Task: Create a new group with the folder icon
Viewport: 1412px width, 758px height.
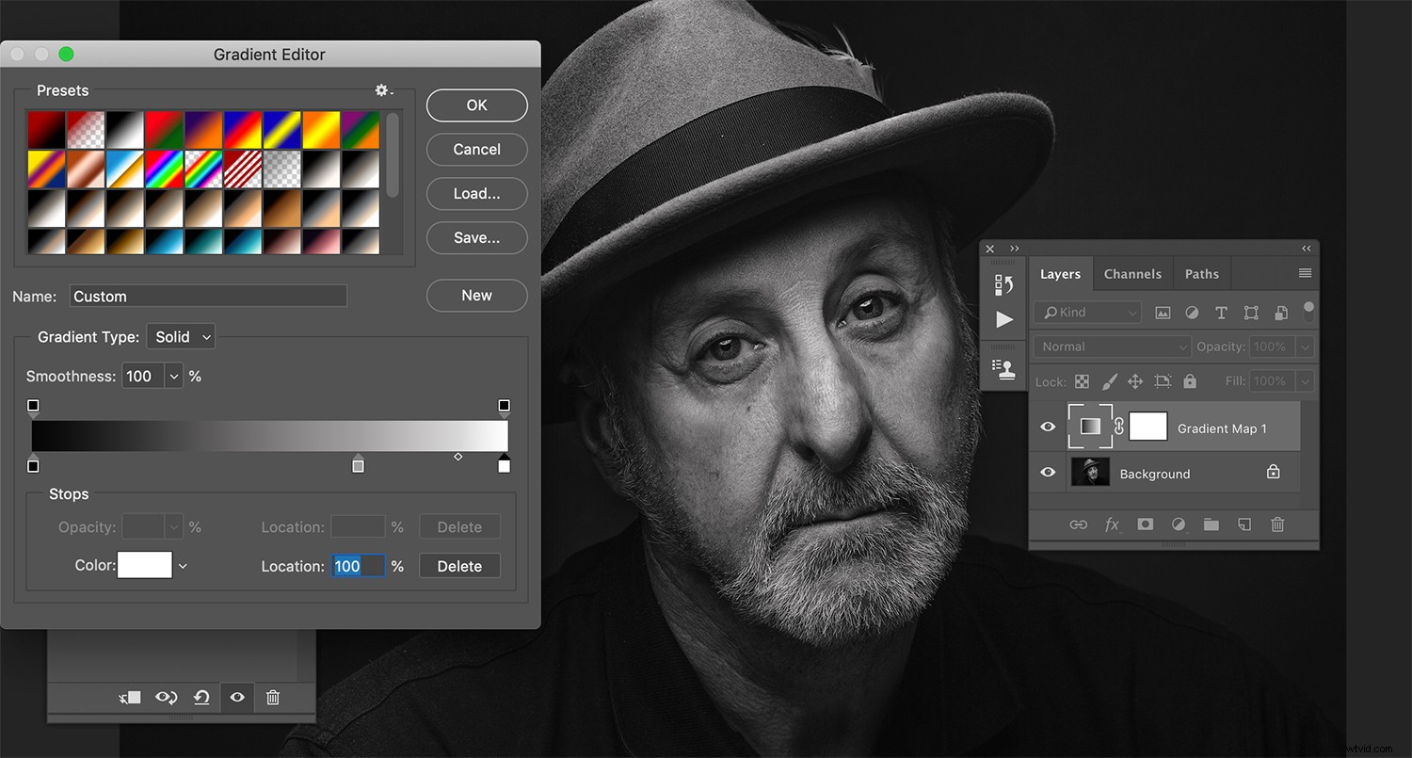Action: [x=1211, y=524]
